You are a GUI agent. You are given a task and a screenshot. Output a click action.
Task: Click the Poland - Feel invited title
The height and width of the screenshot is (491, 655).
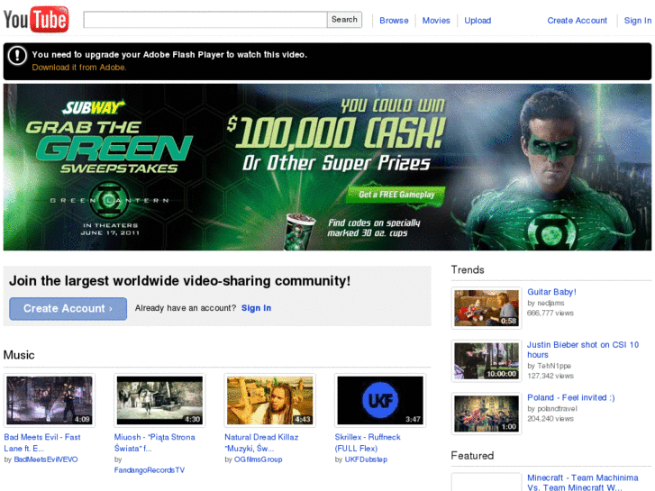[x=571, y=397]
